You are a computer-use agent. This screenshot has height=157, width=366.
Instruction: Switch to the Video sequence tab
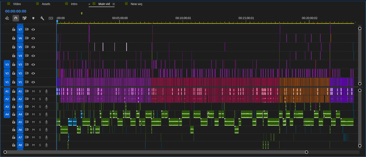pos(17,4)
